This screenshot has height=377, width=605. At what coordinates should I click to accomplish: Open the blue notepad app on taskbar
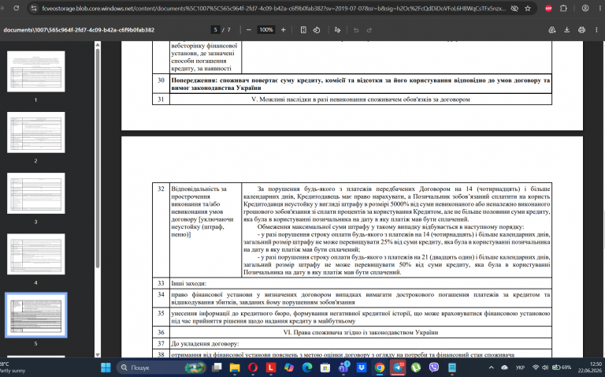452,368
